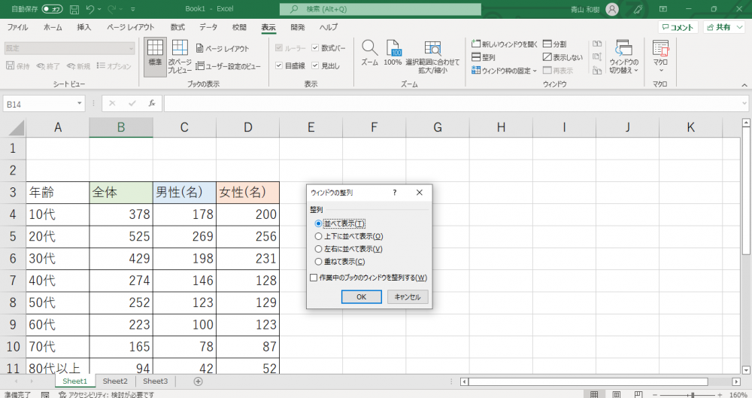Toggle the 見出し headings checkbox

tap(315, 65)
